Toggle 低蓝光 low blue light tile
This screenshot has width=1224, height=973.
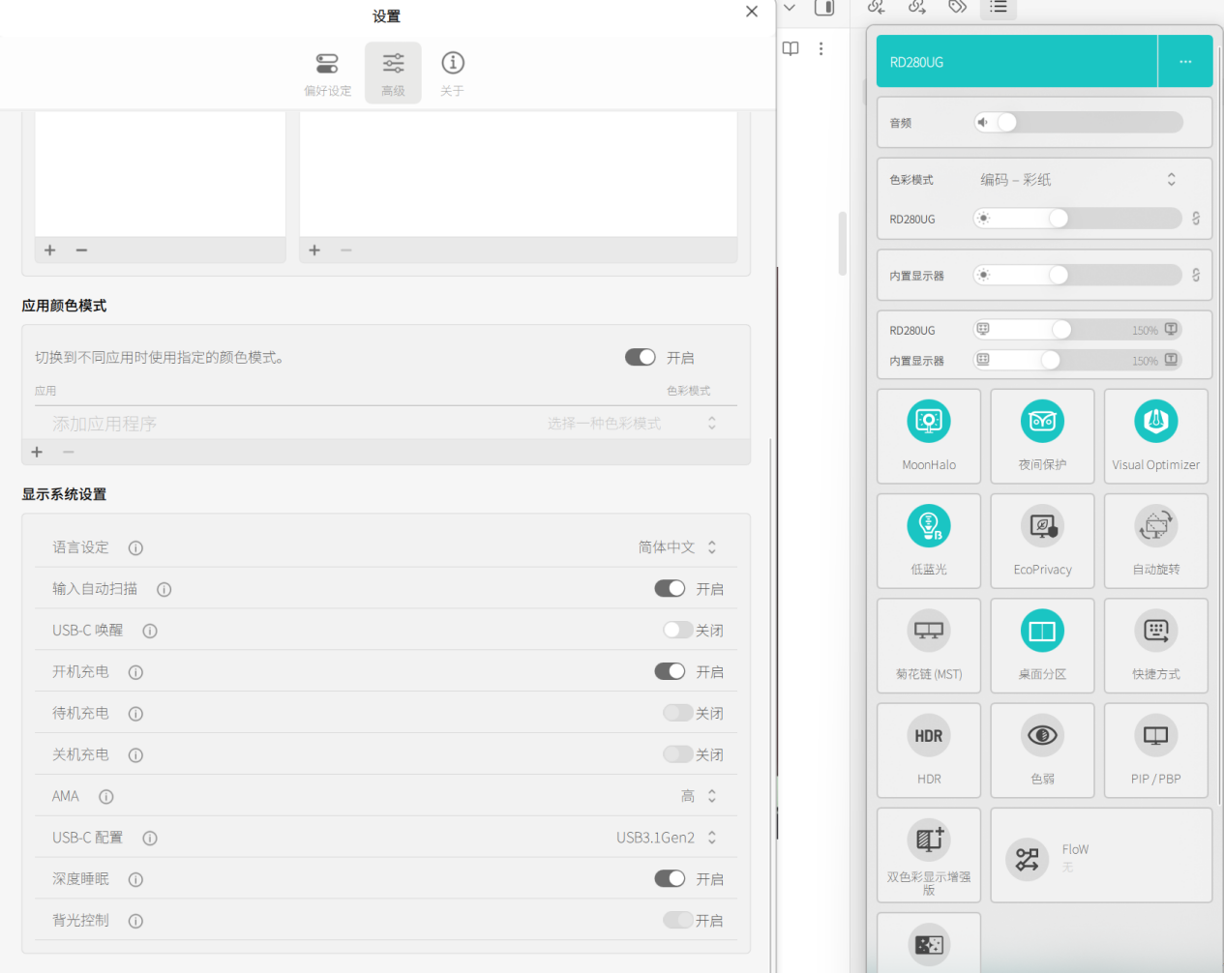point(929,541)
